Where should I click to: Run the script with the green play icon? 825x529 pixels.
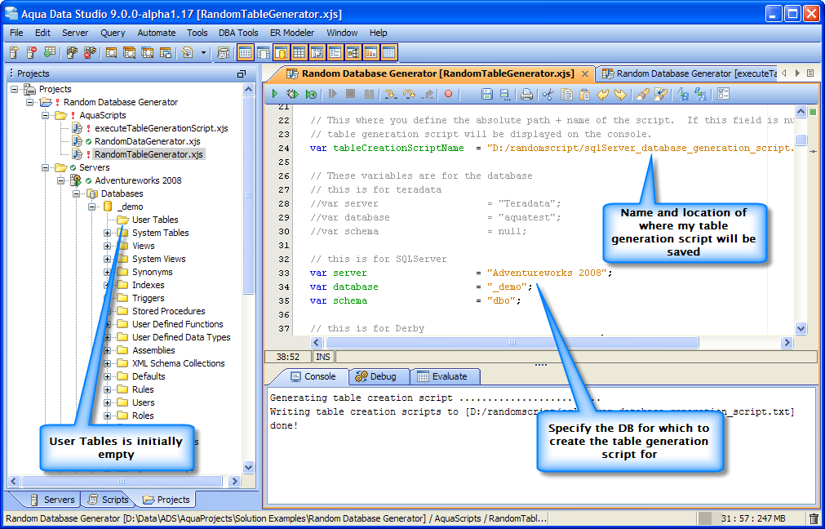(x=275, y=94)
